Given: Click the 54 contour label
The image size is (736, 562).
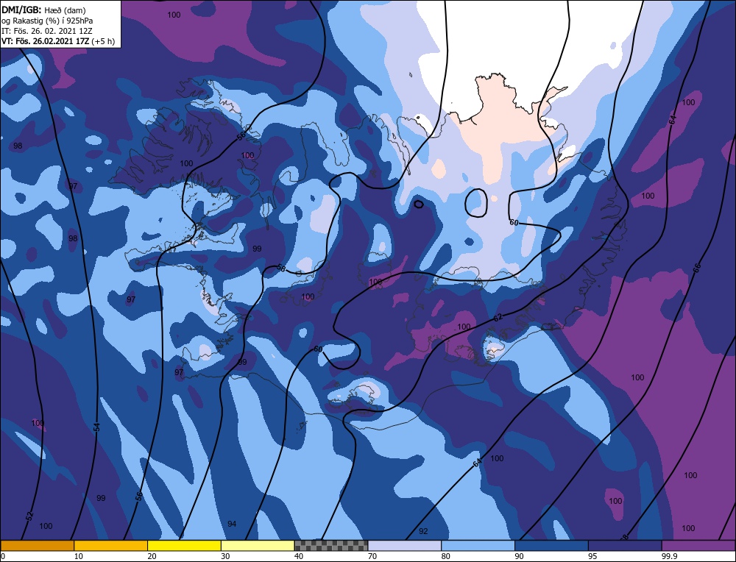Looking at the screenshot, I should [97, 427].
